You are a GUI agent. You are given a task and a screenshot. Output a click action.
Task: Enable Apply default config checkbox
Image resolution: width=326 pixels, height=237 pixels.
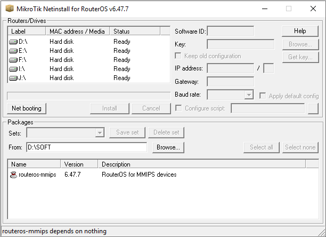pos(263,96)
